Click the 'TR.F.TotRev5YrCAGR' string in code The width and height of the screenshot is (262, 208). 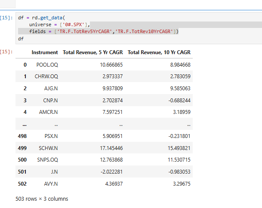click(84, 31)
